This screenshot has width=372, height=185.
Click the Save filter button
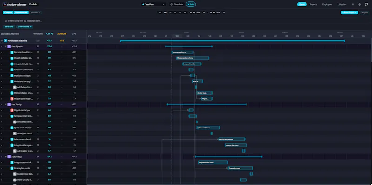9,27
